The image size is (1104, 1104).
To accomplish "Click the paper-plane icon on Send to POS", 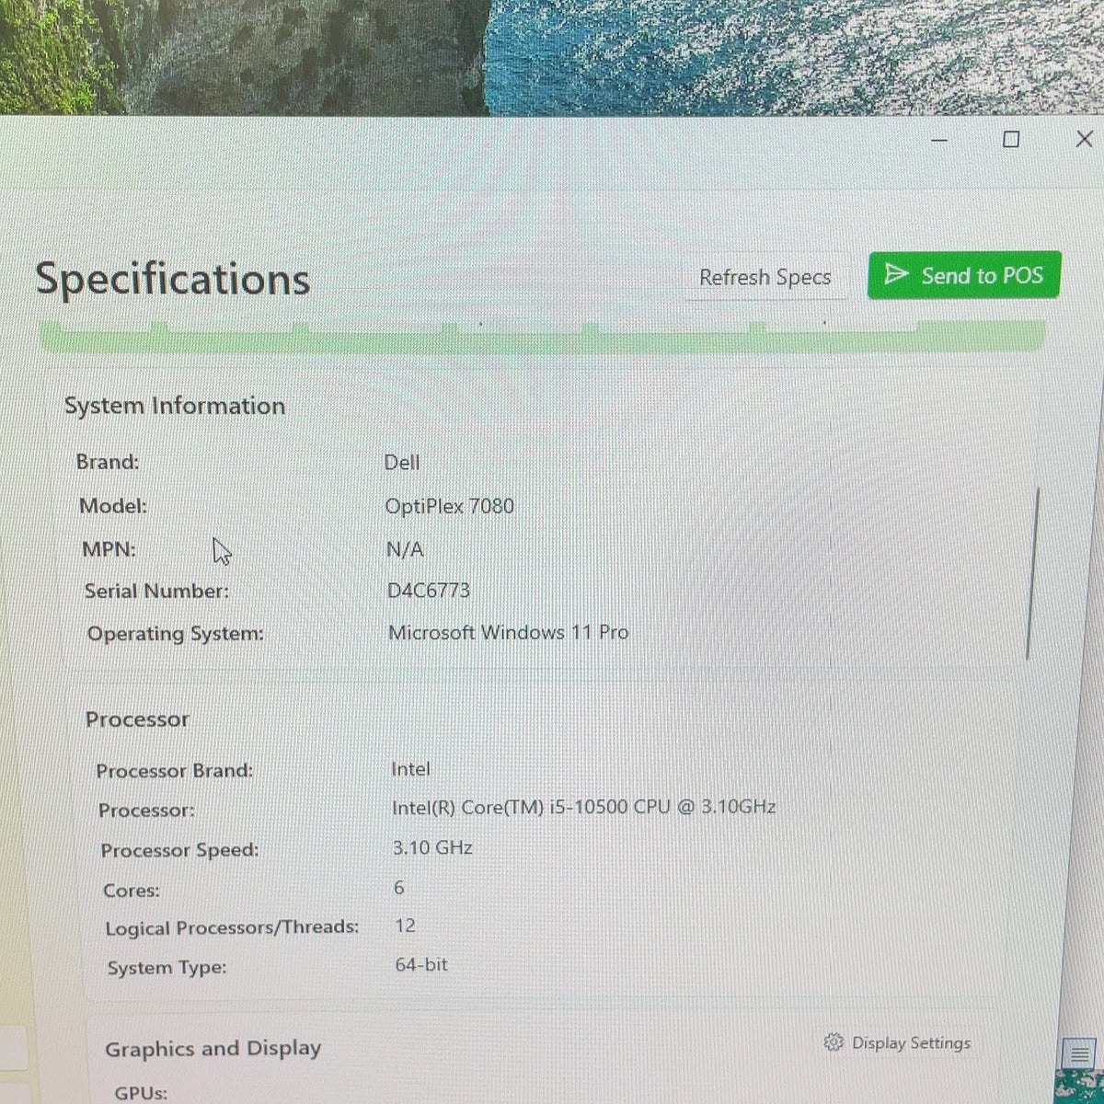I will [895, 274].
